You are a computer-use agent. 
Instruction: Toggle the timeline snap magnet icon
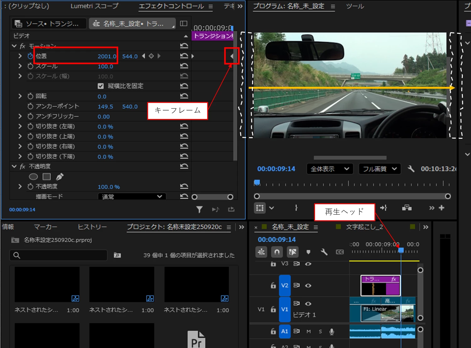click(277, 252)
